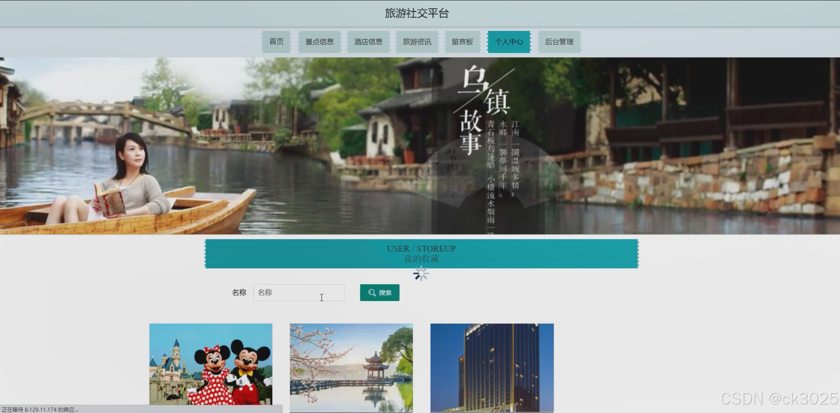Switch to the 留言板 message board
The height and width of the screenshot is (413, 840).
(462, 42)
